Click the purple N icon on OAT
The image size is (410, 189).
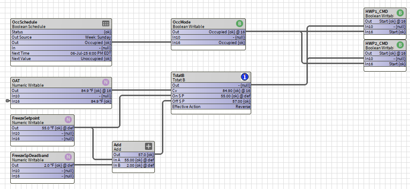click(x=106, y=82)
